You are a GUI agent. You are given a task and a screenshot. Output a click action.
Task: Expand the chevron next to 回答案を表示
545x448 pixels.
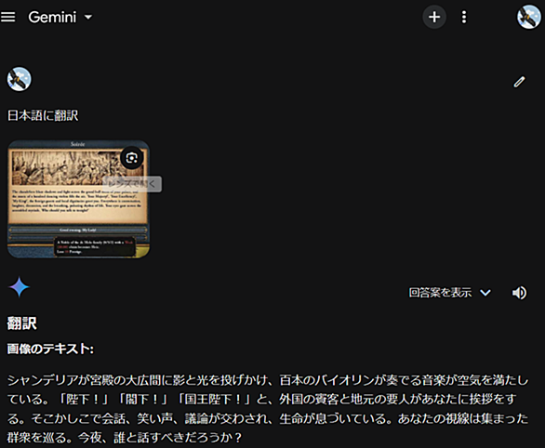pos(485,293)
